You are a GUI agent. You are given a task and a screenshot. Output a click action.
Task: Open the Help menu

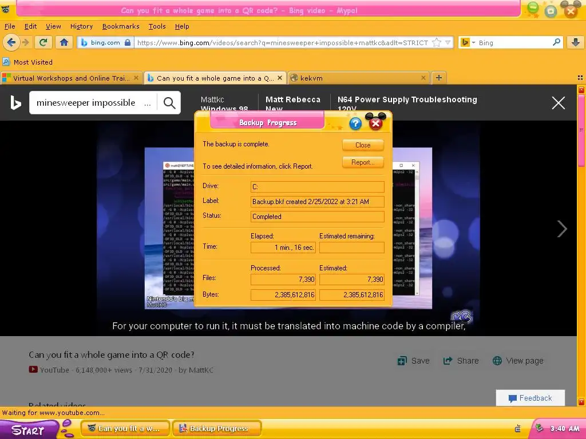click(x=182, y=26)
